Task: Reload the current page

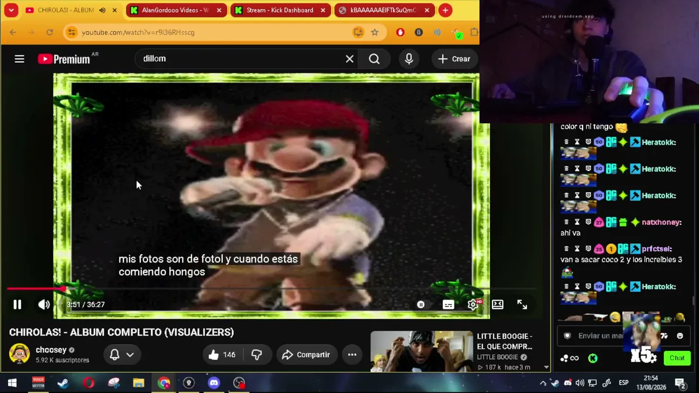Action: click(x=49, y=33)
